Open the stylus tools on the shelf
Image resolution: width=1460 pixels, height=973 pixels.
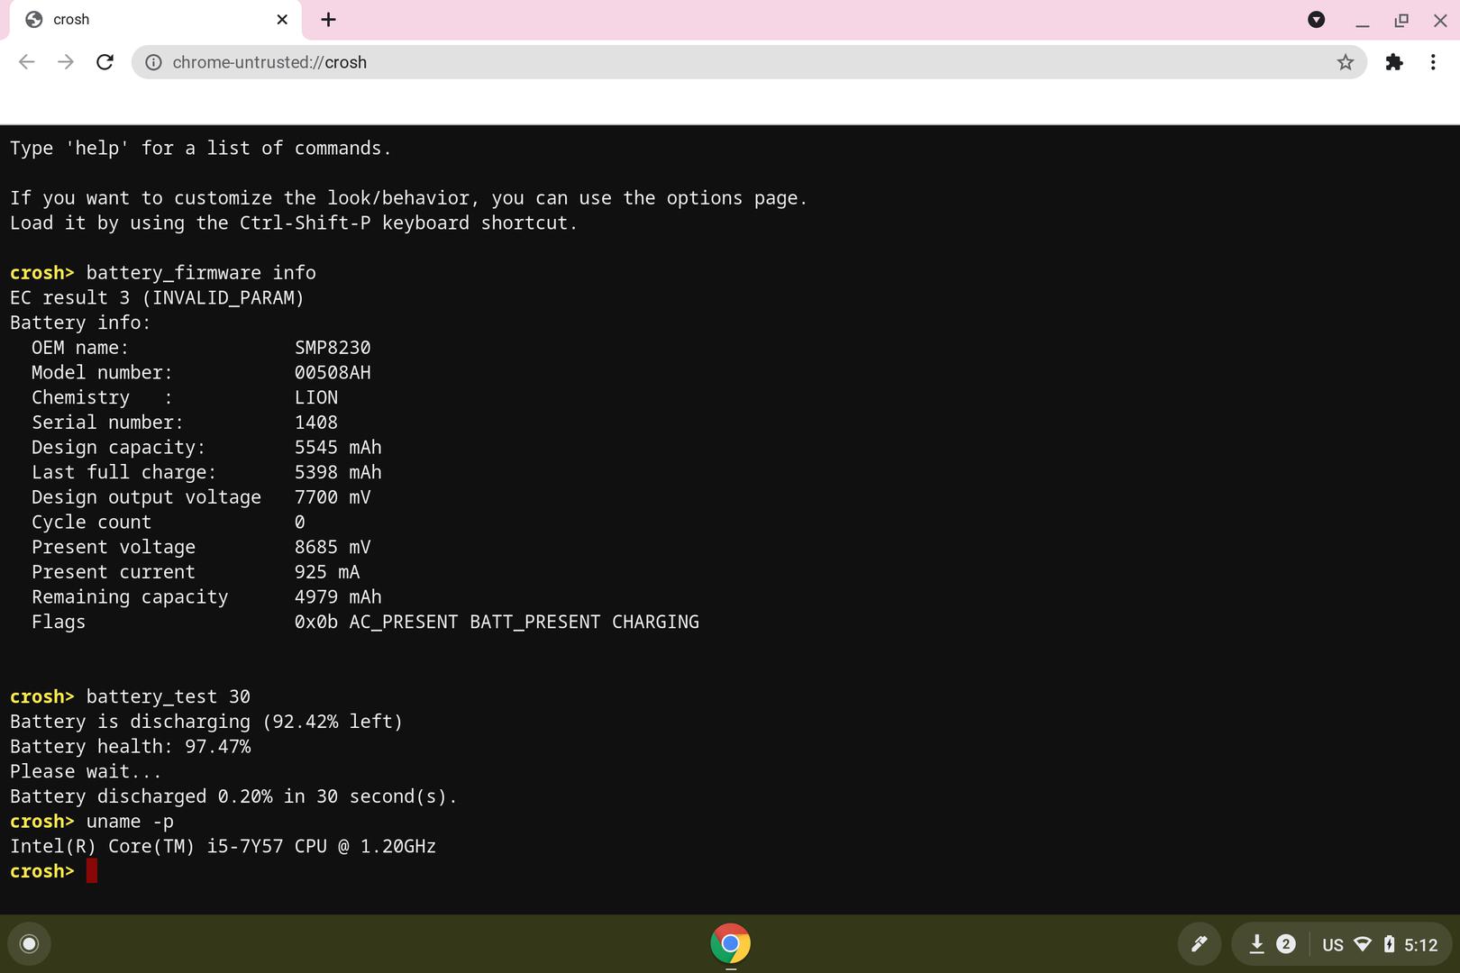click(x=1199, y=943)
